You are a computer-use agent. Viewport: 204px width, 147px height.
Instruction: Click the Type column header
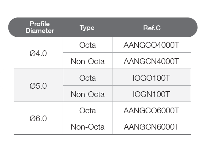click(x=87, y=28)
